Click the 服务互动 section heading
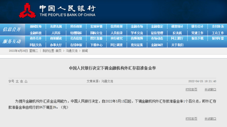Viewport: 227px width, 127px height. (12, 42)
